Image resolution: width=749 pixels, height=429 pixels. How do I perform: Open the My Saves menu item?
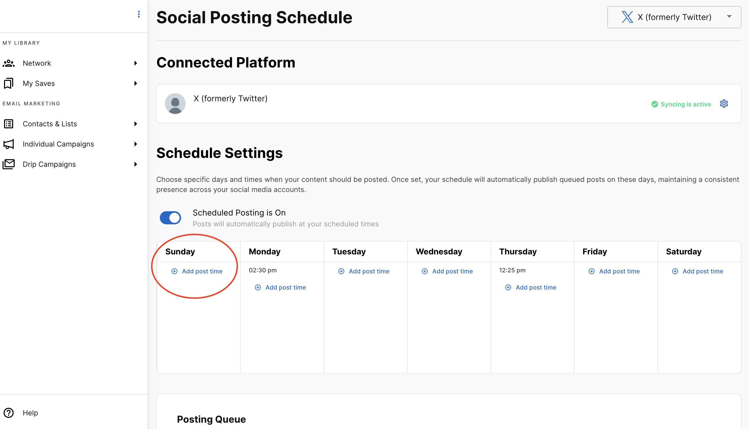39,83
